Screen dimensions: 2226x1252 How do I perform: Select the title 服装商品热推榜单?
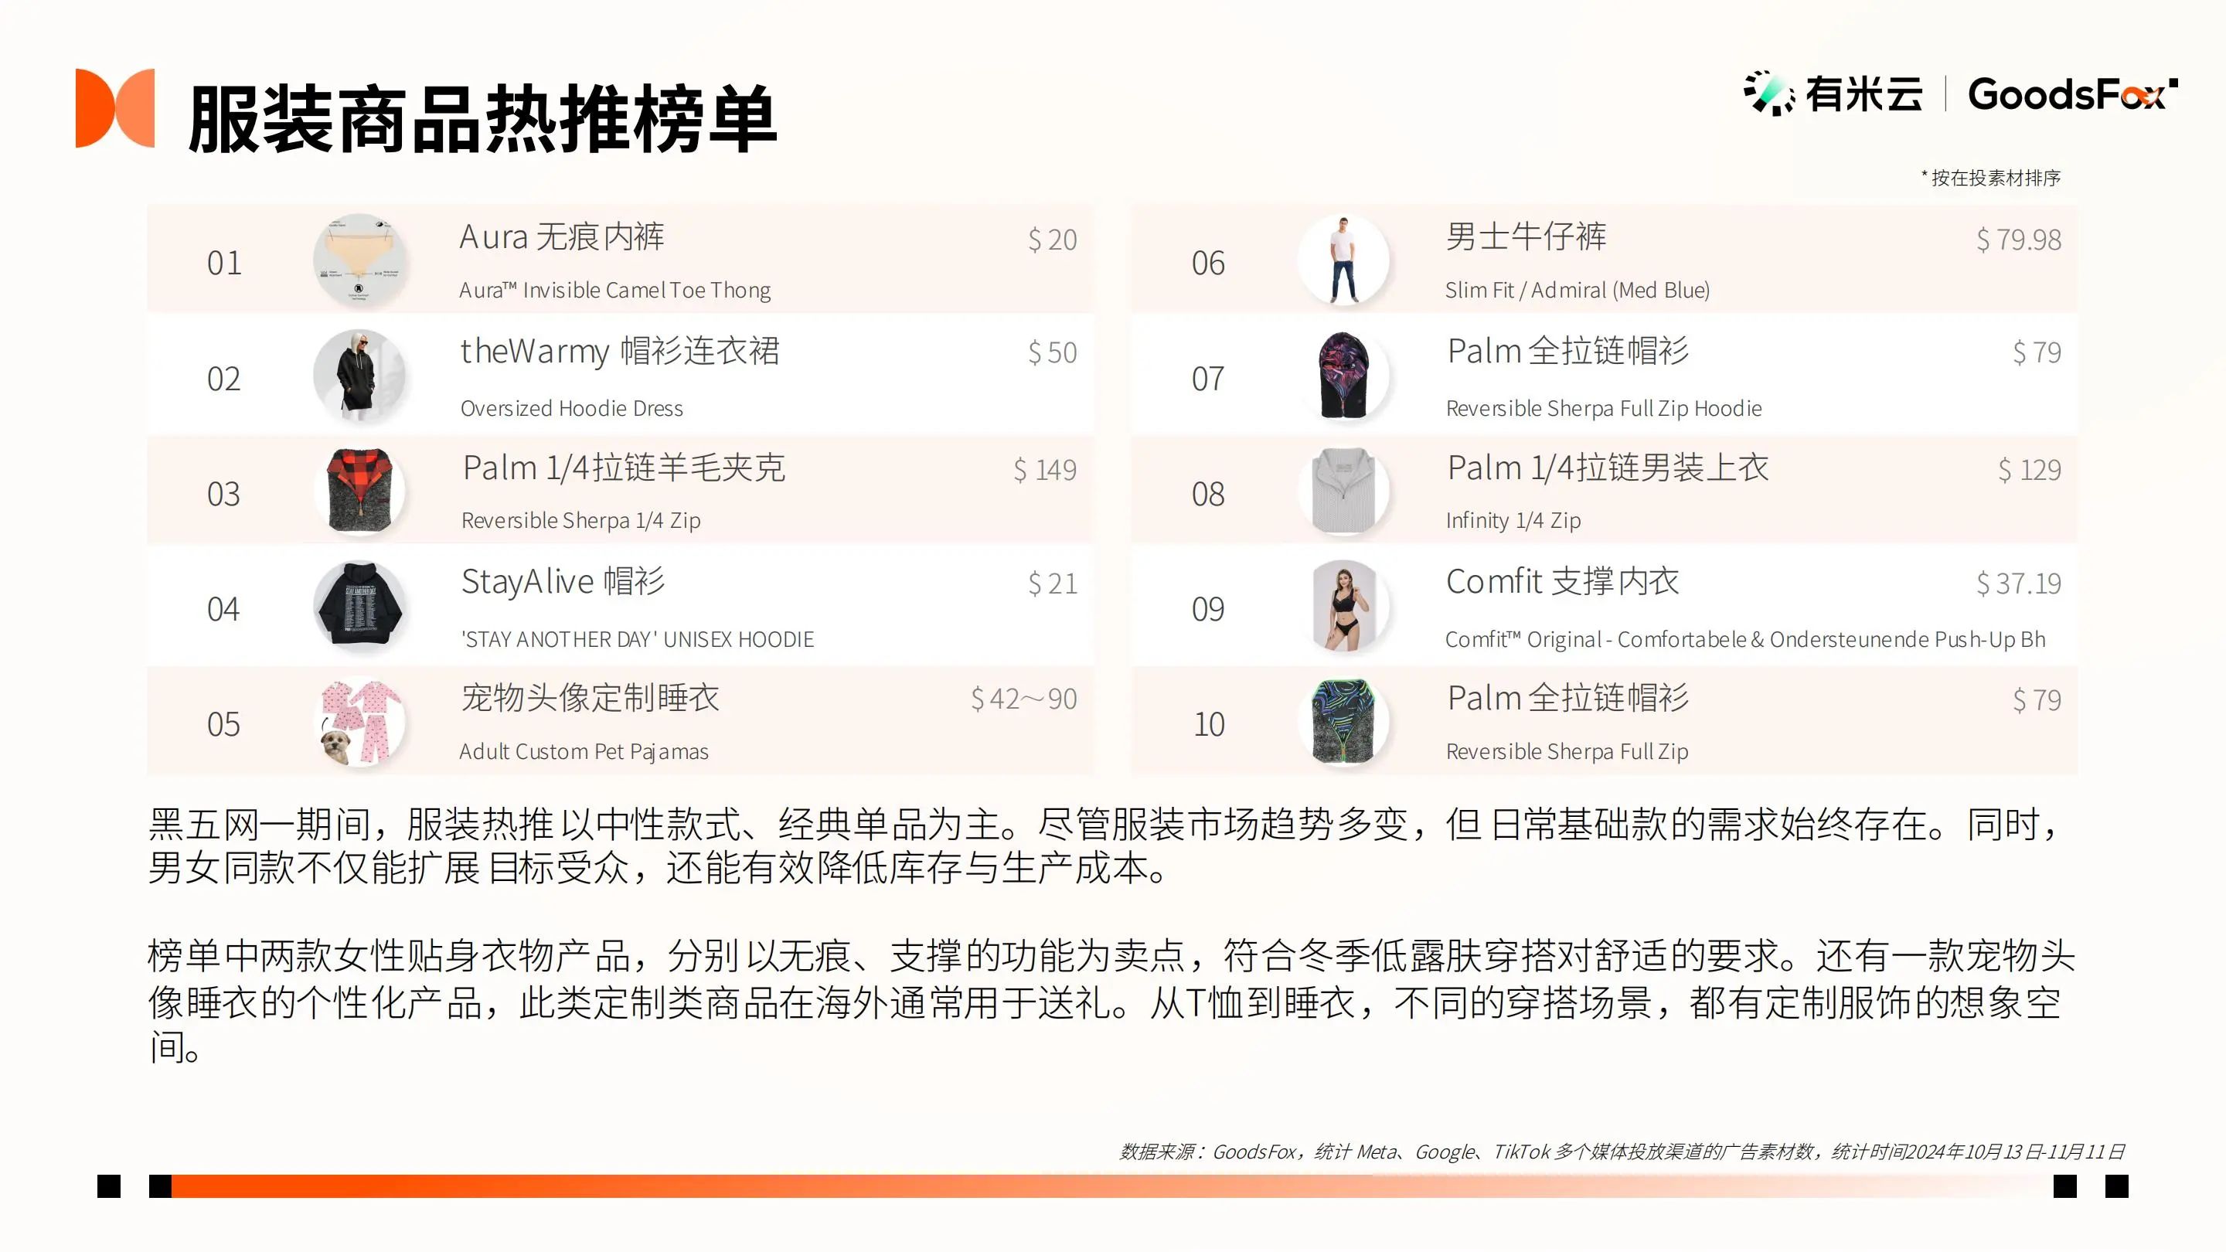pos(482,118)
